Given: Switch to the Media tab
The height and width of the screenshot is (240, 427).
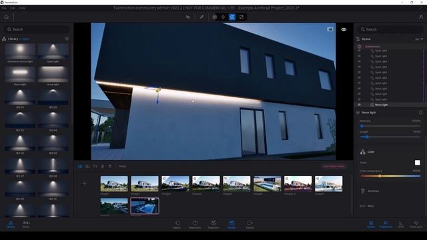Looking at the screenshot, I should [232, 225].
